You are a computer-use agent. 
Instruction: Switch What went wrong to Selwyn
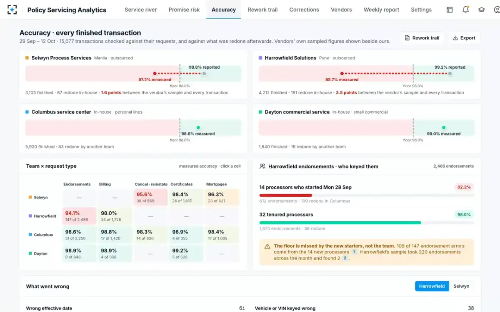pyautogui.click(x=461, y=286)
